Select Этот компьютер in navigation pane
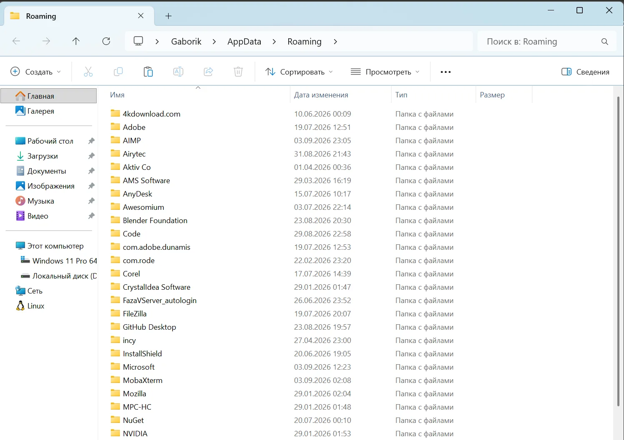624x440 pixels. [55, 246]
